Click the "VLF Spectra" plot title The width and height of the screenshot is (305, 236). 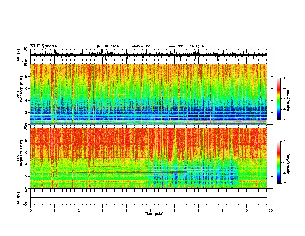(x=44, y=46)
